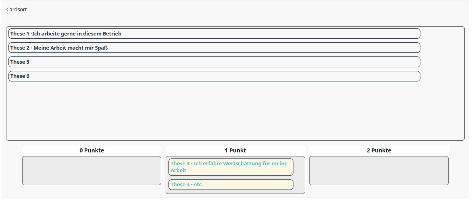Click the right end of the These 5 card
Viewport: 472px width, 200px height.
[x=416, y=62]
